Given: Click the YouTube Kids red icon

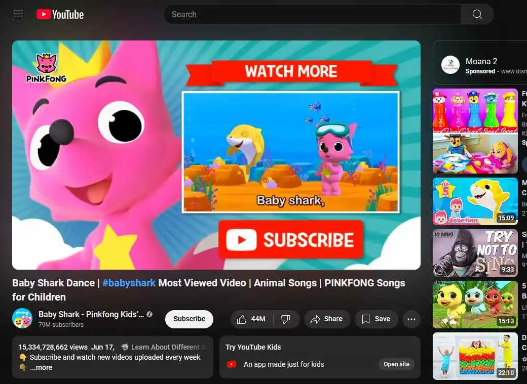Looking at the screenshot, I should click(232, 364).
